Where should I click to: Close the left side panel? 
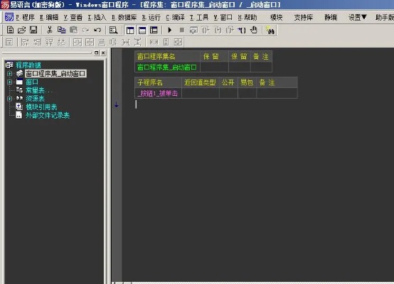(x=103, y=53)
